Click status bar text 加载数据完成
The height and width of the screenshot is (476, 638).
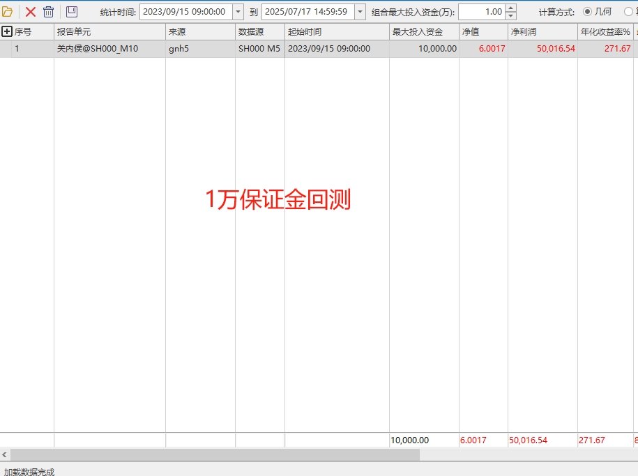pos(29,472)
